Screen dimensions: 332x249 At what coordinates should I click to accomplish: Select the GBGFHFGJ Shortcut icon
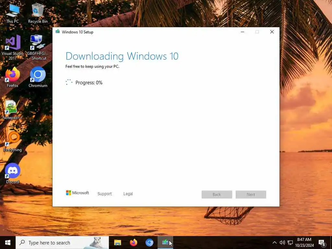tap(38, 47)
